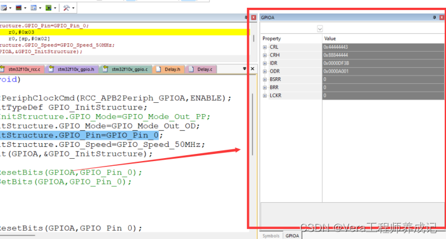Select CRH value 0x88844444
446x239 pixels.
pos(383,55)
